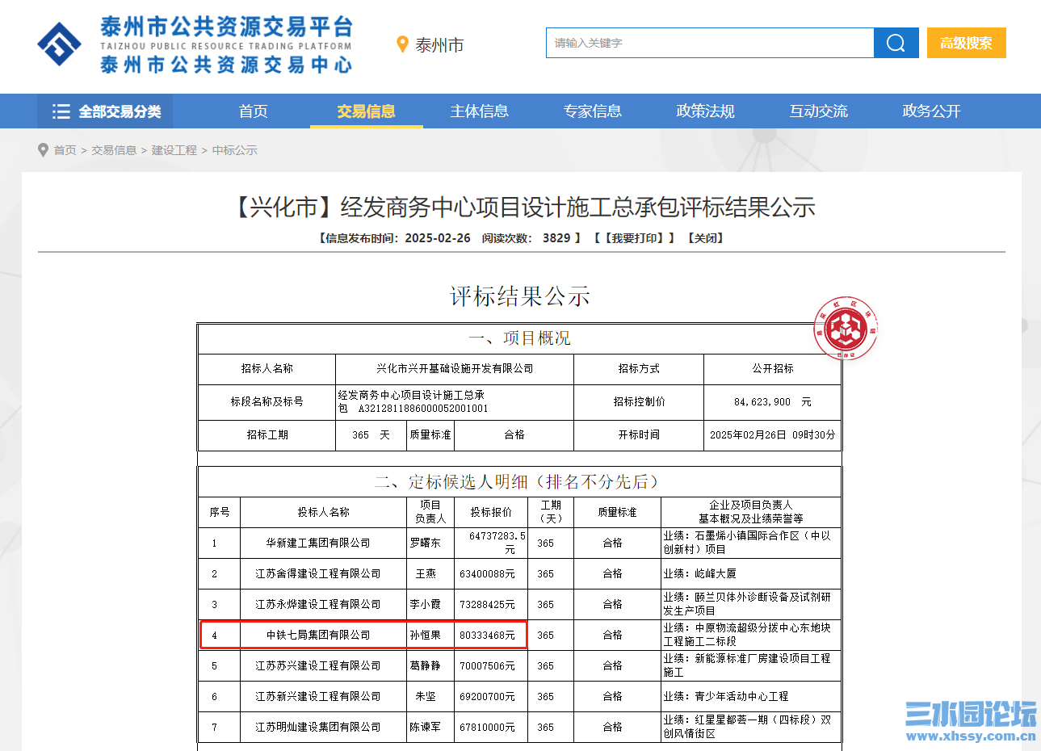This screenshot has width=1041, height=751.
Task: Click the 投标报价 column header
Action: pos(491,512)
